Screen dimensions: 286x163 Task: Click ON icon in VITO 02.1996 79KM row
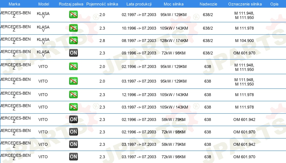tap(73, 120)
